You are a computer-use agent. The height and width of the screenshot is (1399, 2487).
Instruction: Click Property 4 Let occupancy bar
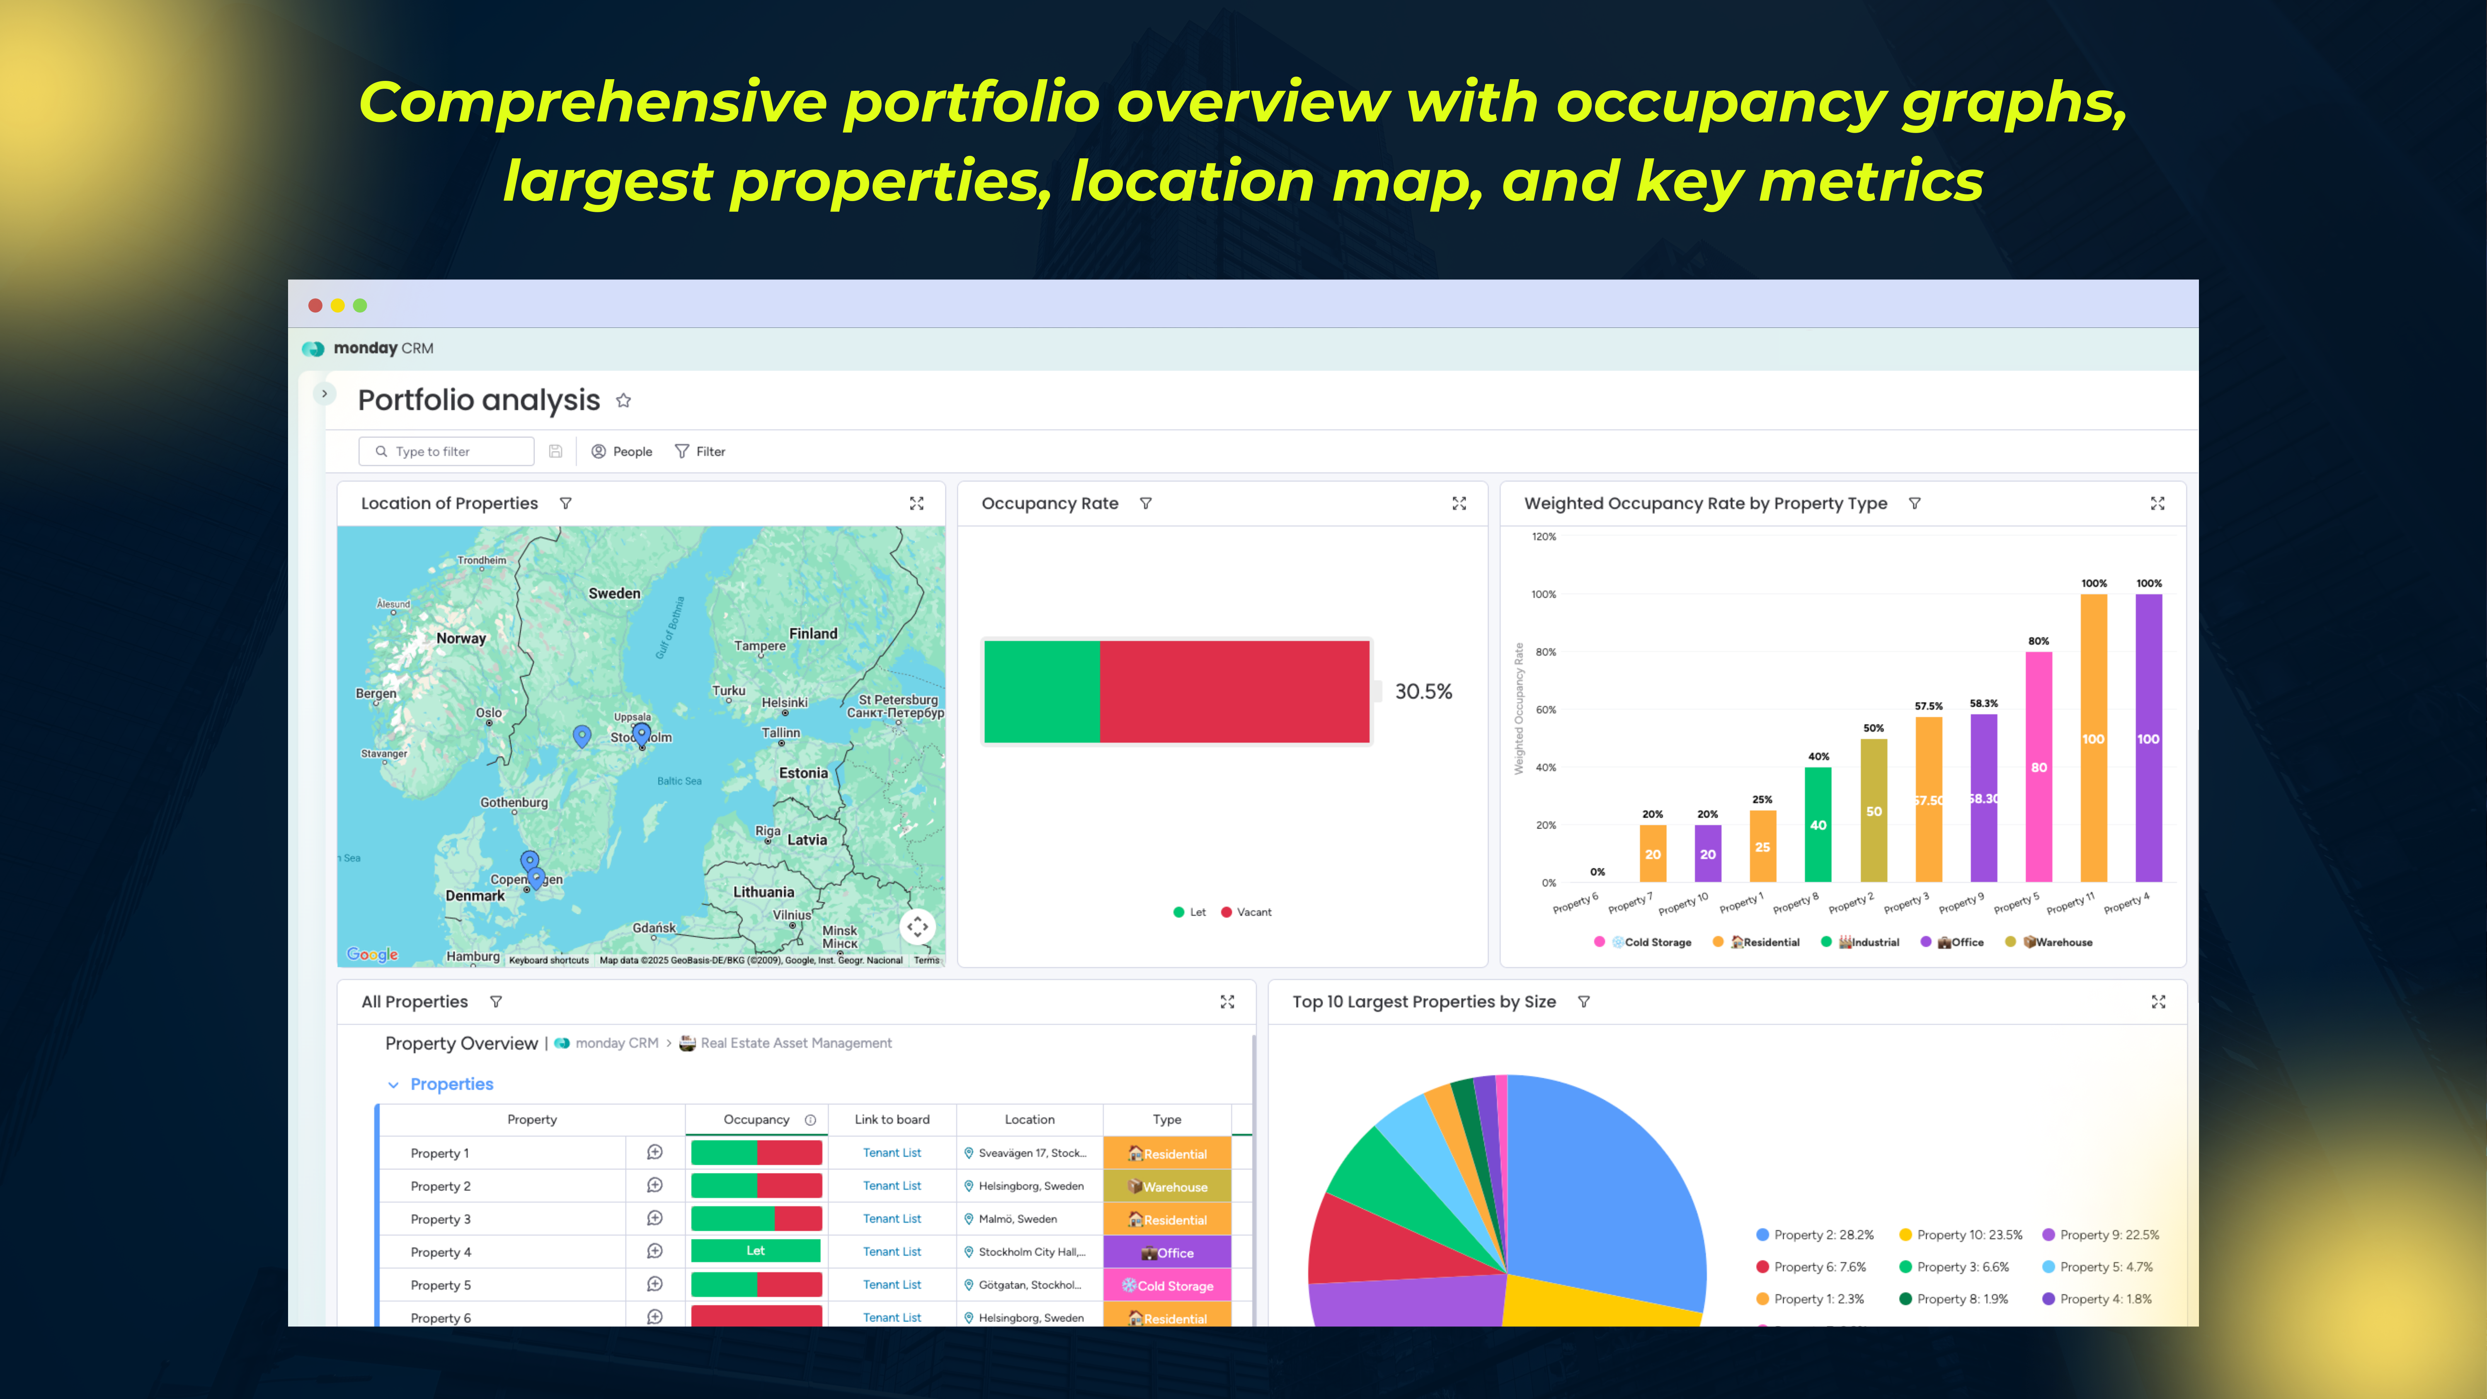pos(756,1251)
